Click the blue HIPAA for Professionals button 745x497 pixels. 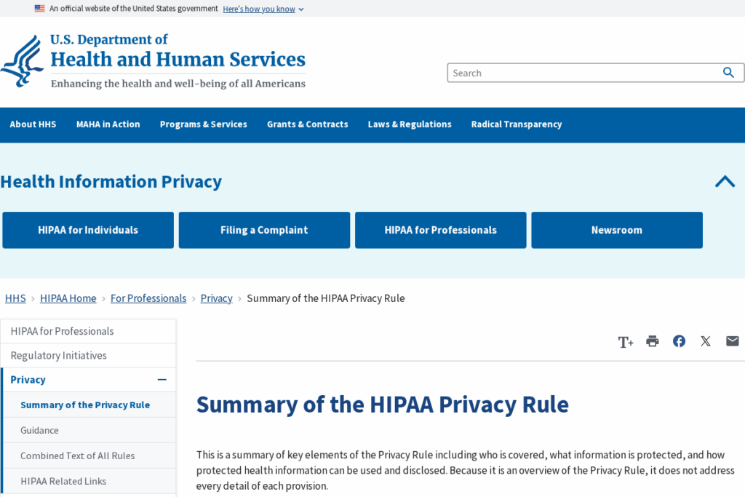[440, 230]
